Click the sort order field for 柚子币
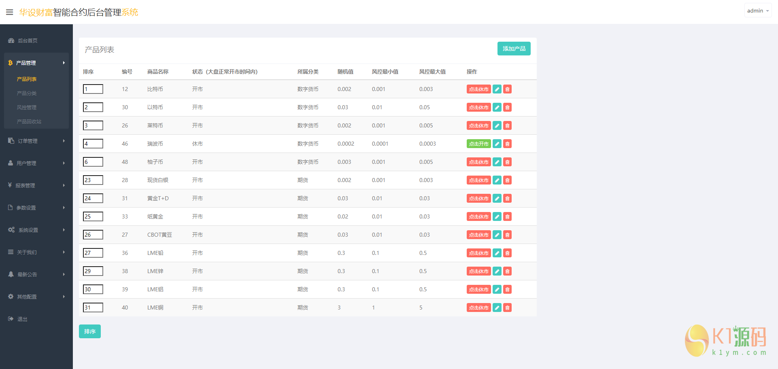The height and width of the screenshot is (369, 778). coord(93,162)
